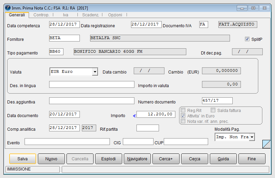The width and height of the screenshot is (275, 178).
Task: Click the Fornitore code field BETA
Action: point(64,38)
